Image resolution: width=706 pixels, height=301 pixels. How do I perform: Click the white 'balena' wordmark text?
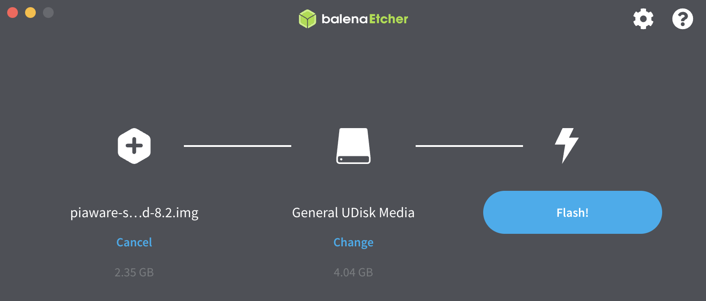pyautogui.click(x=344, y=19)
